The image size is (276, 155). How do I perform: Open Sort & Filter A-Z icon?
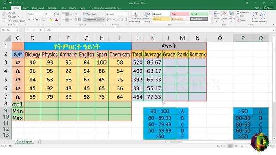pos(255,17)
